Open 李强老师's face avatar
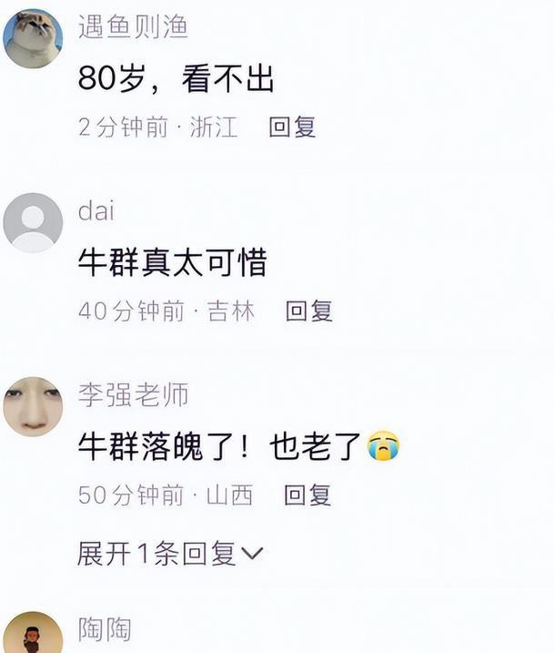Image resolution: width=554 pixels, height=653 pixels. tap(33, 407)
